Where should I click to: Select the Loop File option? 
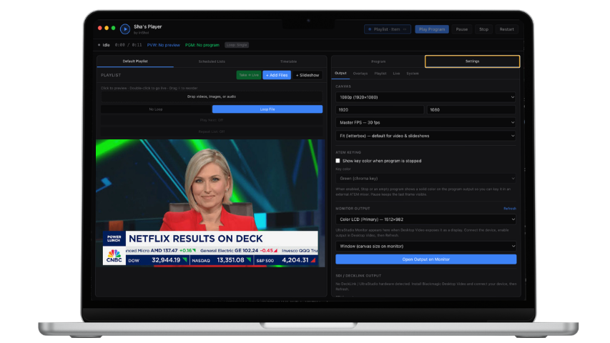(x=267, y=109)
